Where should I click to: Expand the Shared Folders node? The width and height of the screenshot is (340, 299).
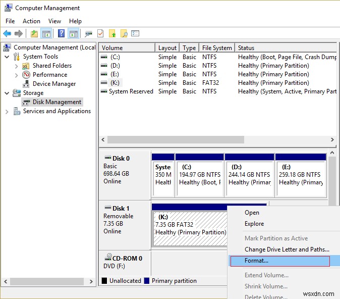16,66
